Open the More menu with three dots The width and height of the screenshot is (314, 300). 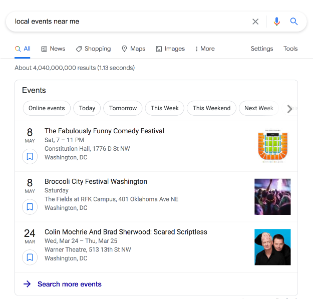coord(205,49)
